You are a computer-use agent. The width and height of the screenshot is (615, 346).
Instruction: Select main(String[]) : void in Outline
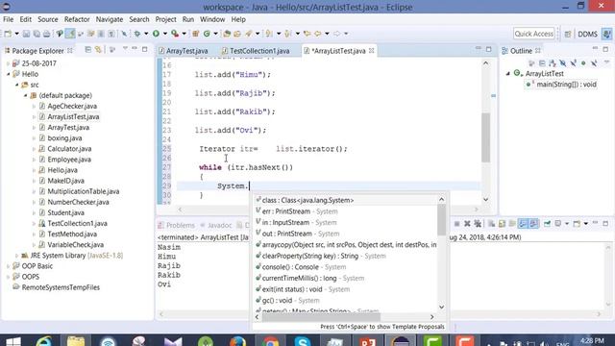[x=561, y=85]
